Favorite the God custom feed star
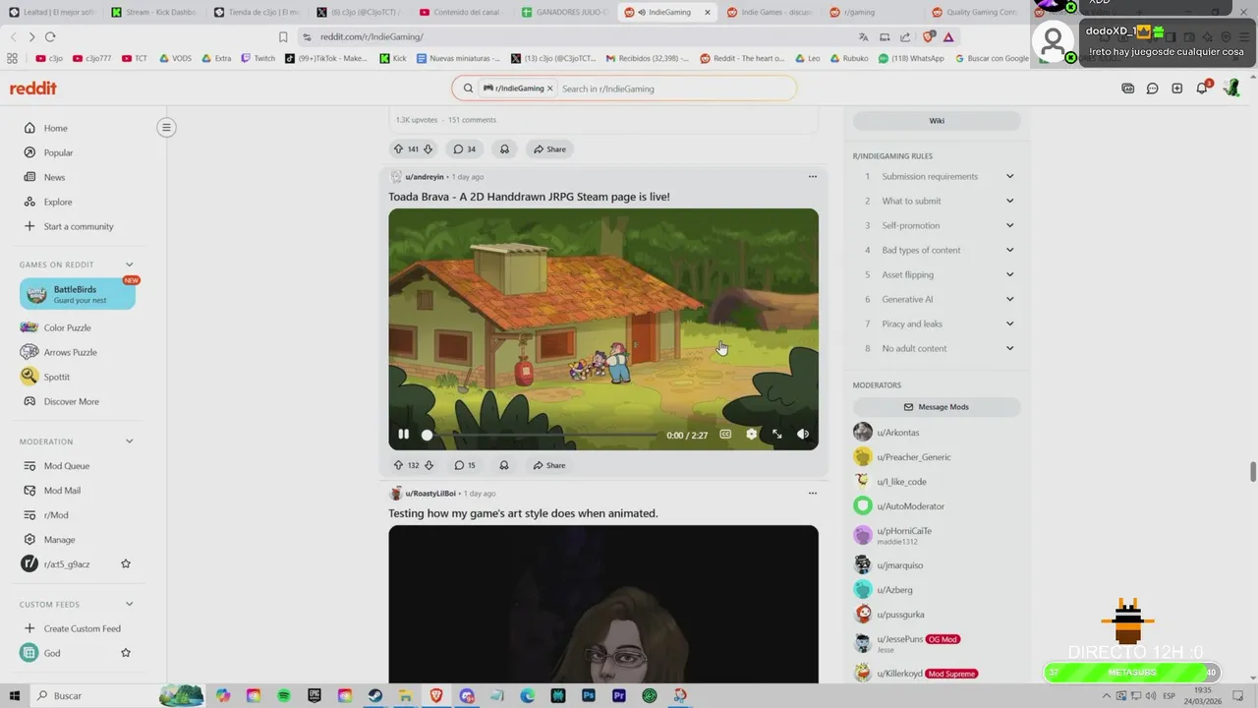Screen dimensions: 1258x708 (126, 653)
